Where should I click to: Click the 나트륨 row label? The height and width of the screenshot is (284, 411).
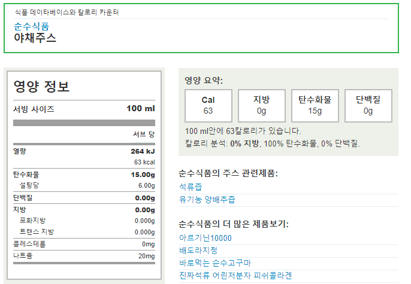(x=23, y=255)
